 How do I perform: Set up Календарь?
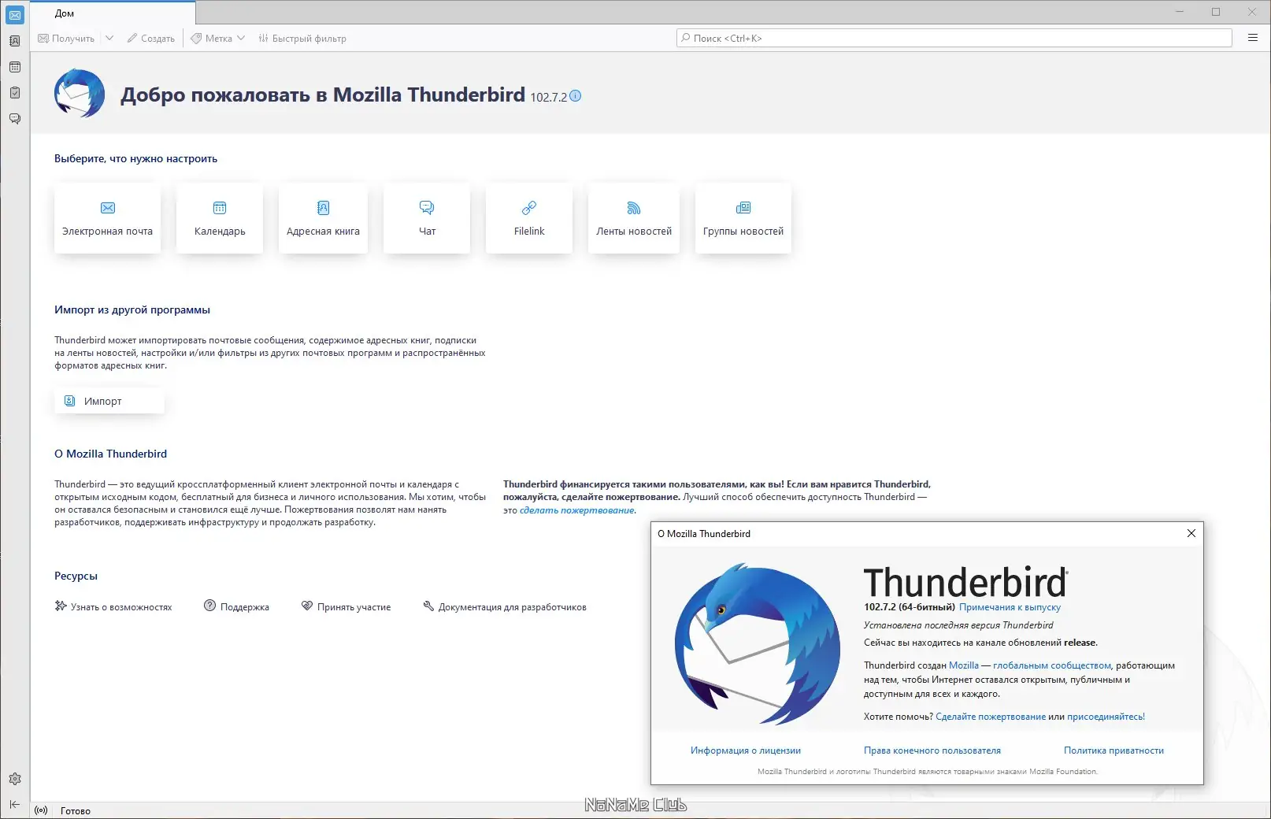(x=220, y=218)
